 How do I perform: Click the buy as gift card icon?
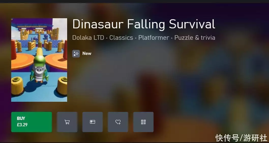pyautogui.click(x=93, y=122)
